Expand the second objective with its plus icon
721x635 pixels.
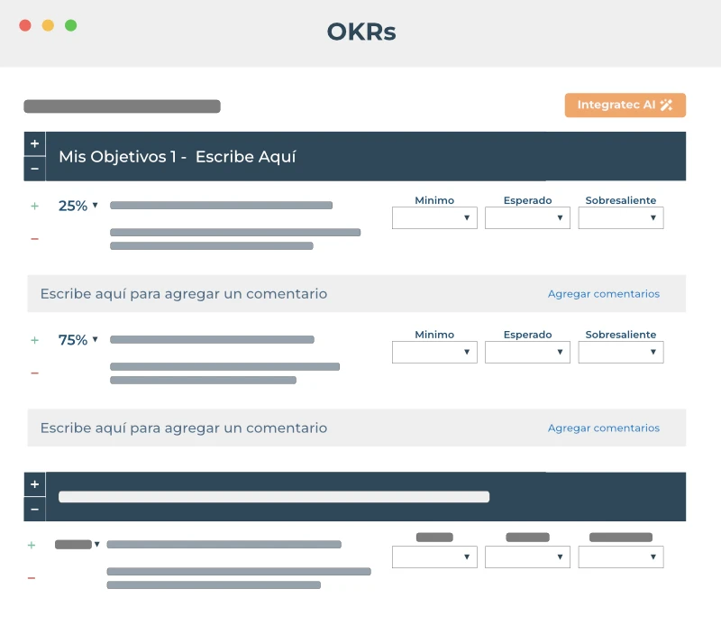coord(34,484)
